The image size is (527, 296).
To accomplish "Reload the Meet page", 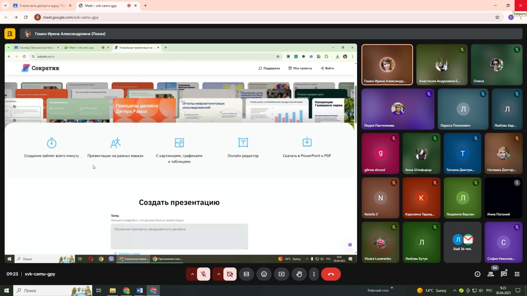I will coord(26,17).
